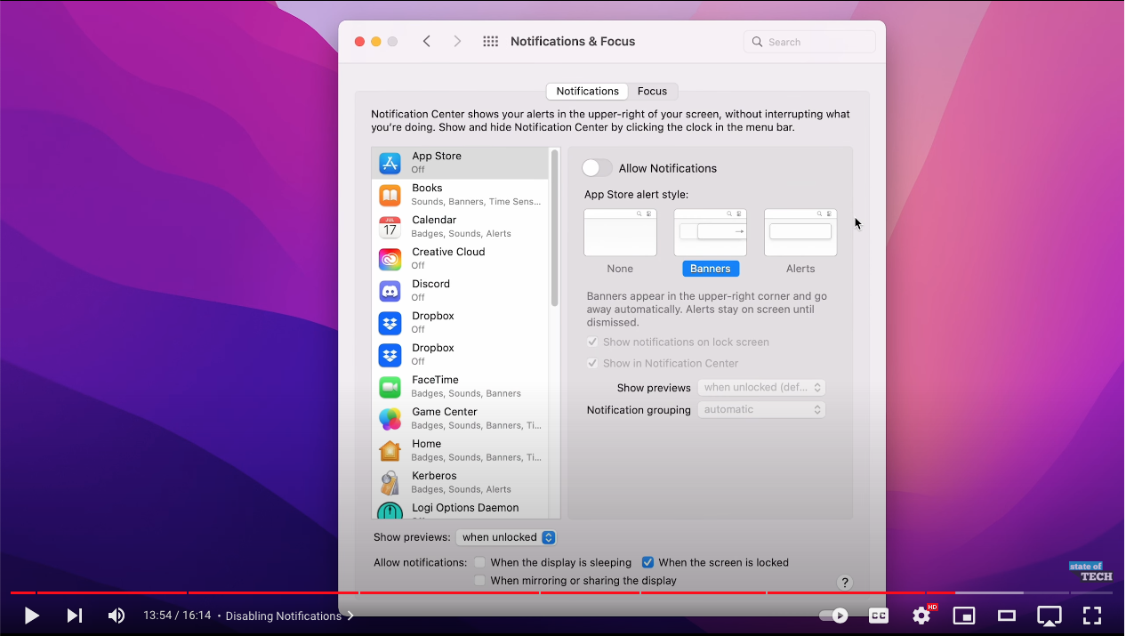This screenshot has width=1126, height=636.
Task: Uncheck When the screen is locked
Action: tap(648, 562)
